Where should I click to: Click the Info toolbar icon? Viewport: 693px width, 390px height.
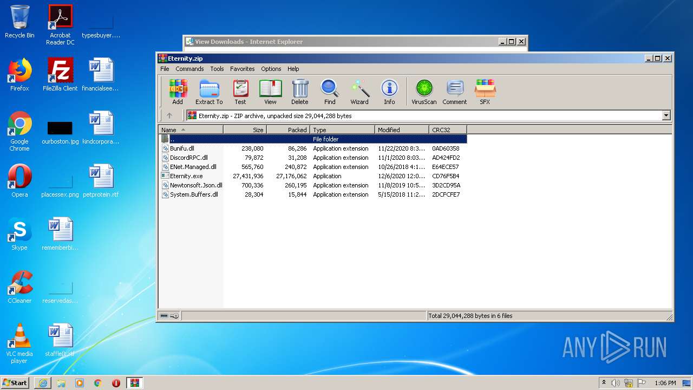tap(389, 92)
